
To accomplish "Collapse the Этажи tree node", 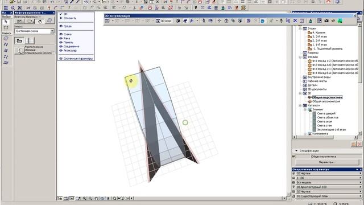I will pyautogui.click(x=300, y=28).
